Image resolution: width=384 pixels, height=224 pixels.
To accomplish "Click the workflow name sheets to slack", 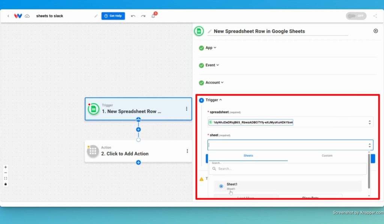I will click(50, 16).
